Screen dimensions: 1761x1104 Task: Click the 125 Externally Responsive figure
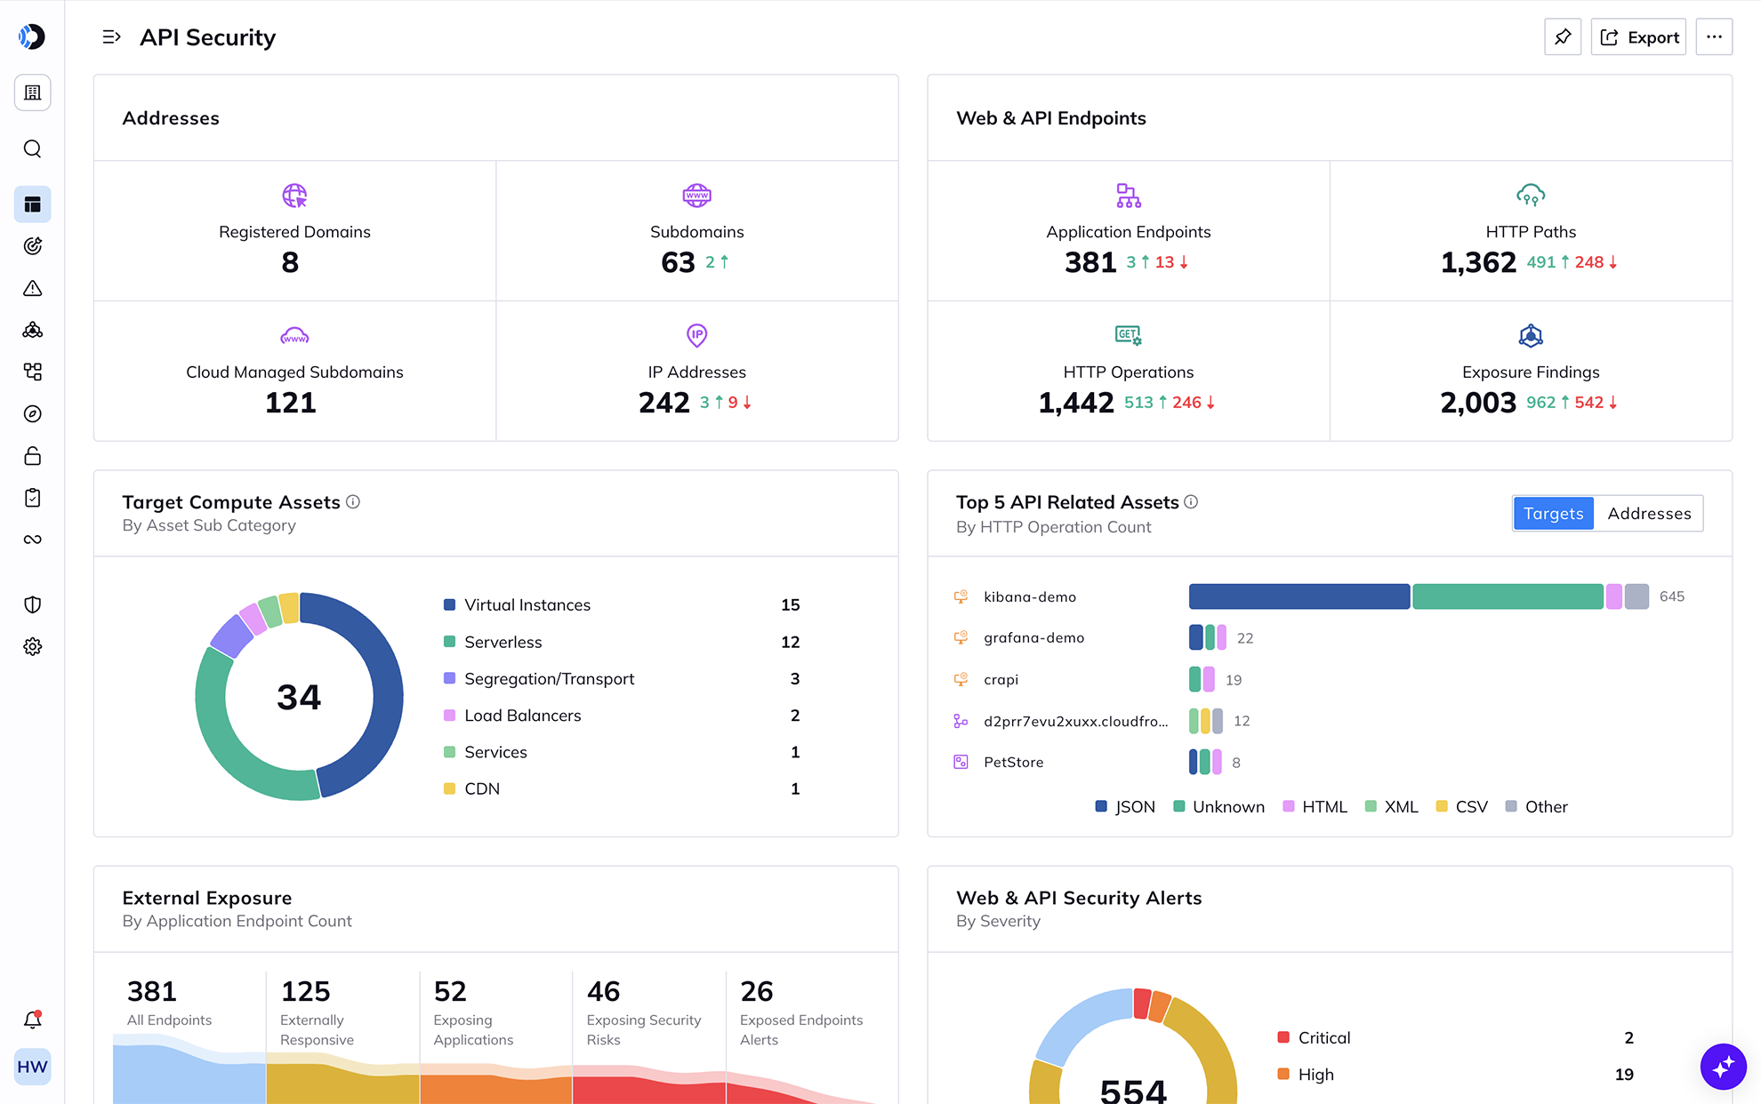click(x=305, y=991)
